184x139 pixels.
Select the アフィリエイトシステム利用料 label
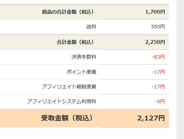coord(62,101)
